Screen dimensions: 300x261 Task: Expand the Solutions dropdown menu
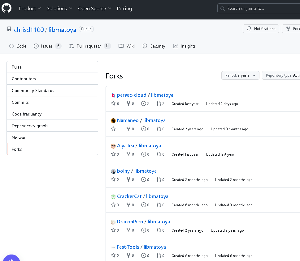tap(59, 9)
